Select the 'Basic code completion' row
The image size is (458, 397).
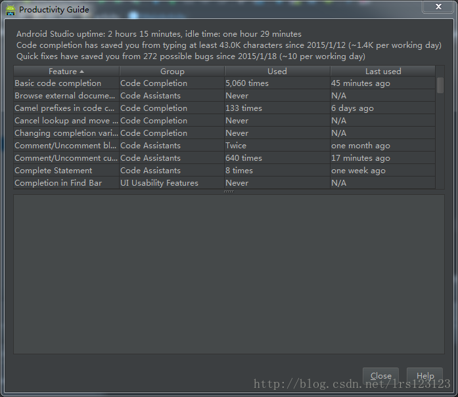coord(224,83)
